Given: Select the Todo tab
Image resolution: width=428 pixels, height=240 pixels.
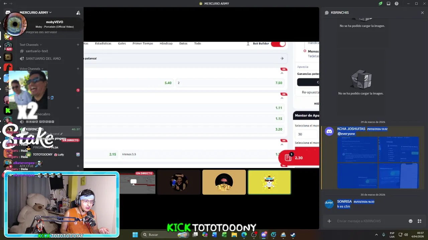Looking at the screenshot, I should [198, 43].
